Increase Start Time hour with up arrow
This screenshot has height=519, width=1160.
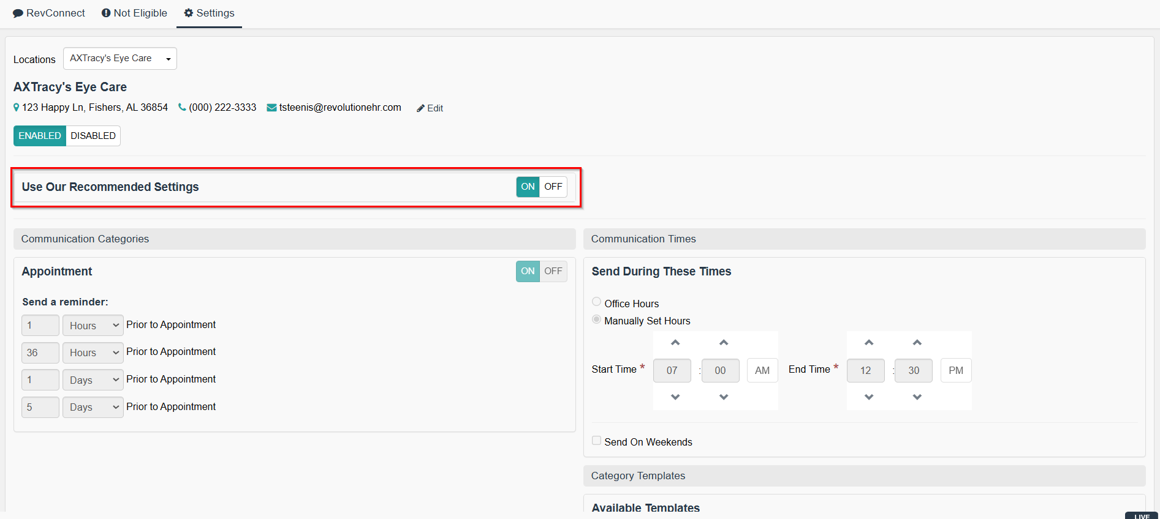tap(675, 343)
